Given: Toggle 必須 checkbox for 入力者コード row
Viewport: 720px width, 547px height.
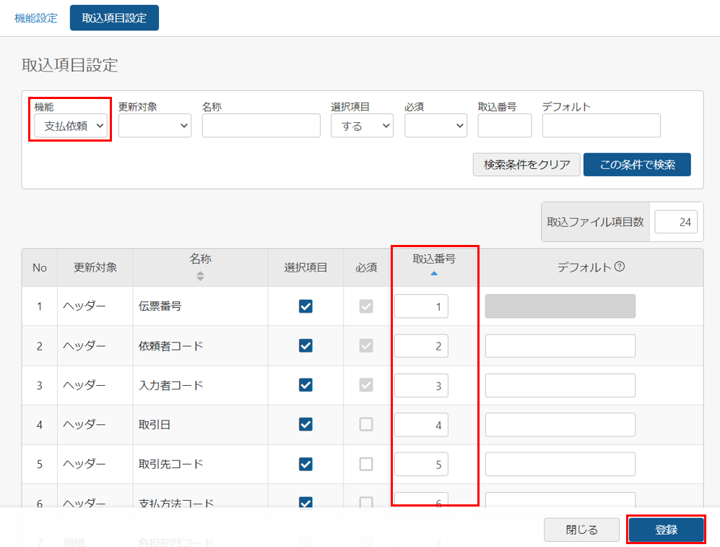Looking at the screenshot, I should point(366,385).
